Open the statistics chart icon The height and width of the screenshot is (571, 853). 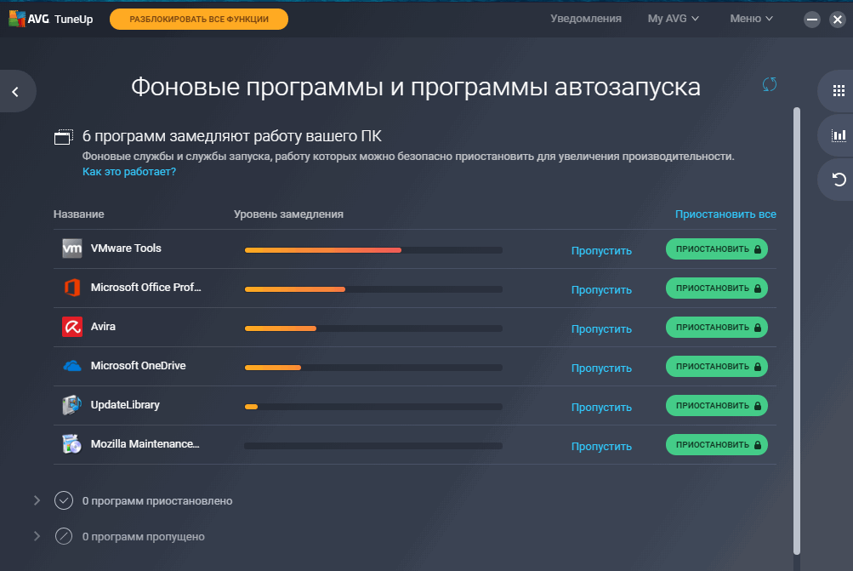point(839,135)
